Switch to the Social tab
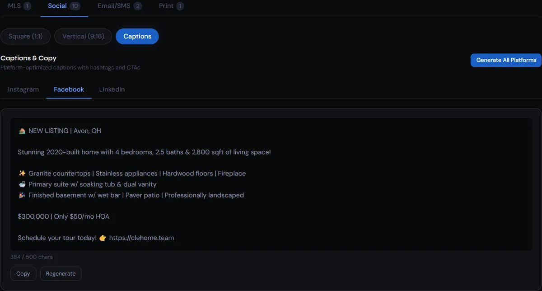The width and height of the screenshot is (542, 291). 64,6
